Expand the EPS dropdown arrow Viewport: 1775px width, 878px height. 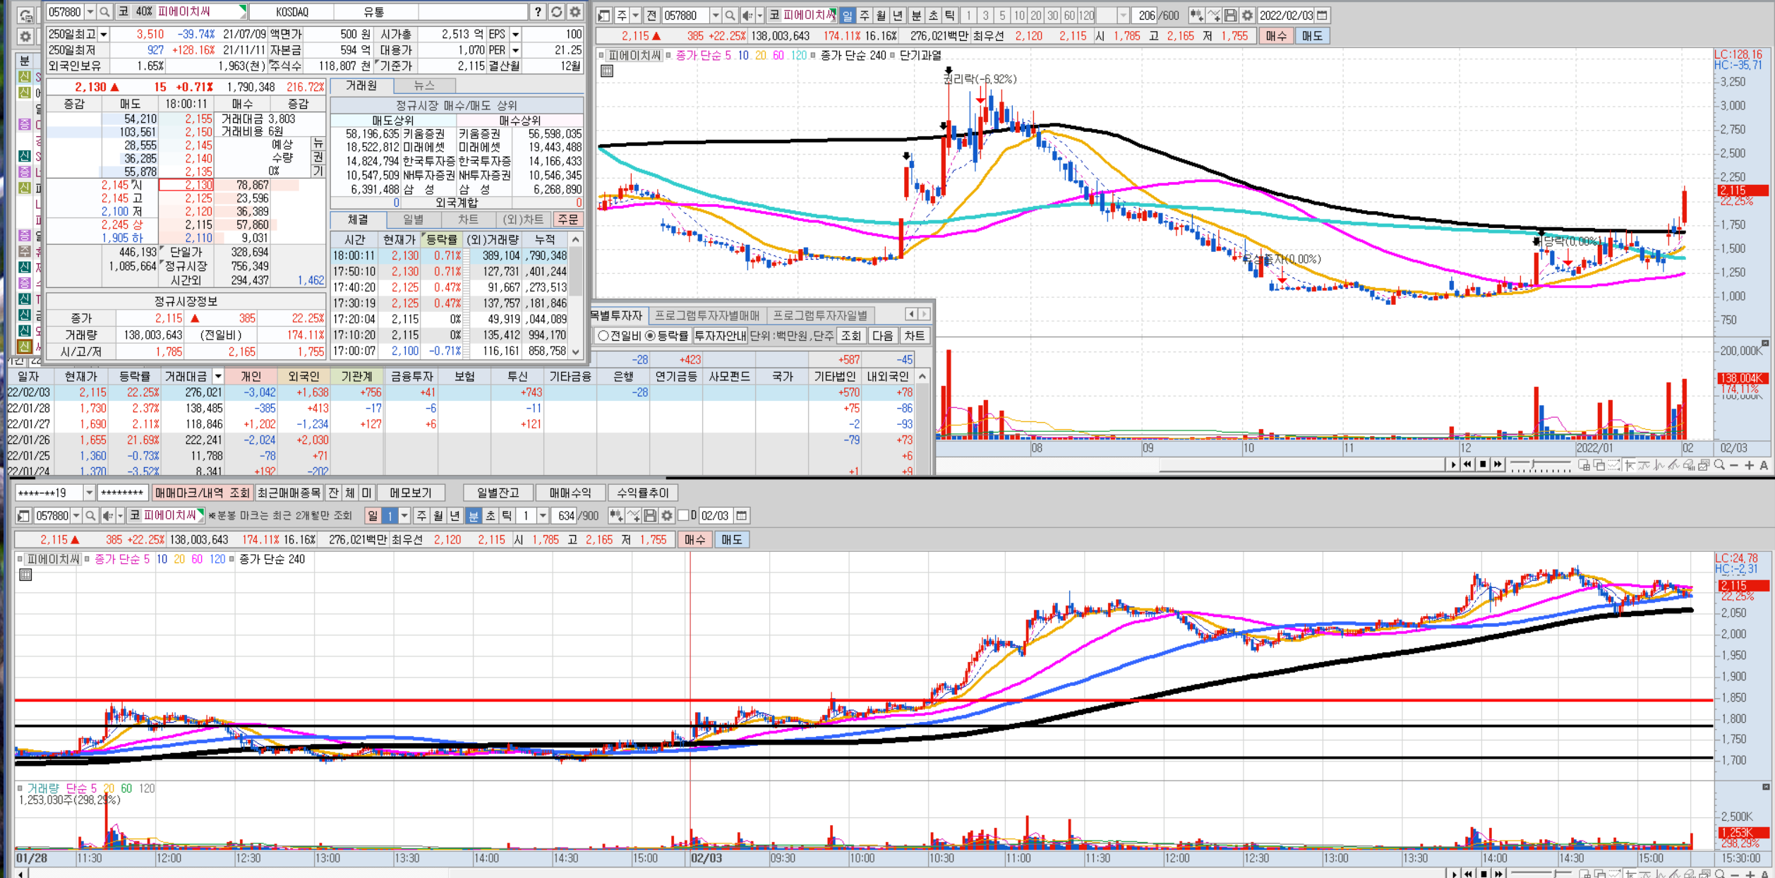point(515,34)
